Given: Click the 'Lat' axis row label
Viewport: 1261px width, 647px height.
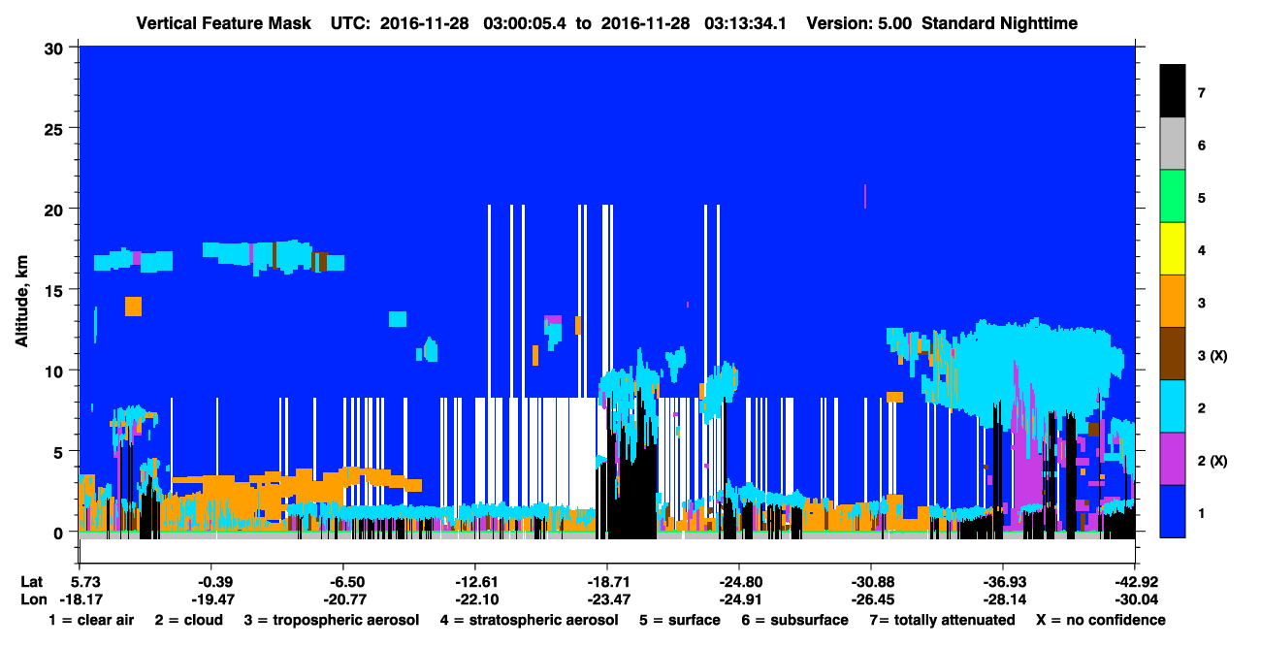Looking at the screenshot, I should [x=30, y=581].
